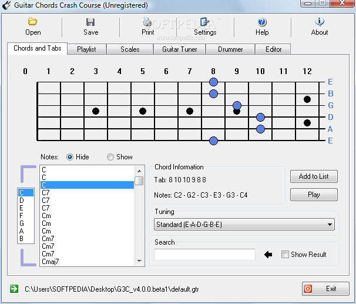Select root note C in key list
This screenshot has width=356, height=304.
[x=26, y=193]
